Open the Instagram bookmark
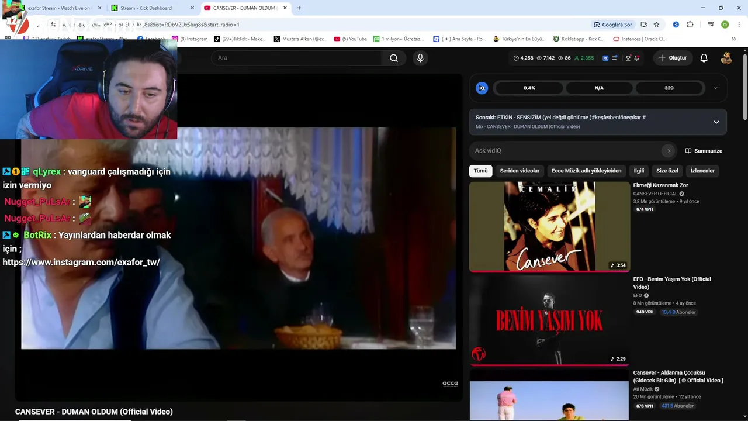This screenshot has width=748, height=421. click(x=190, y=39)
